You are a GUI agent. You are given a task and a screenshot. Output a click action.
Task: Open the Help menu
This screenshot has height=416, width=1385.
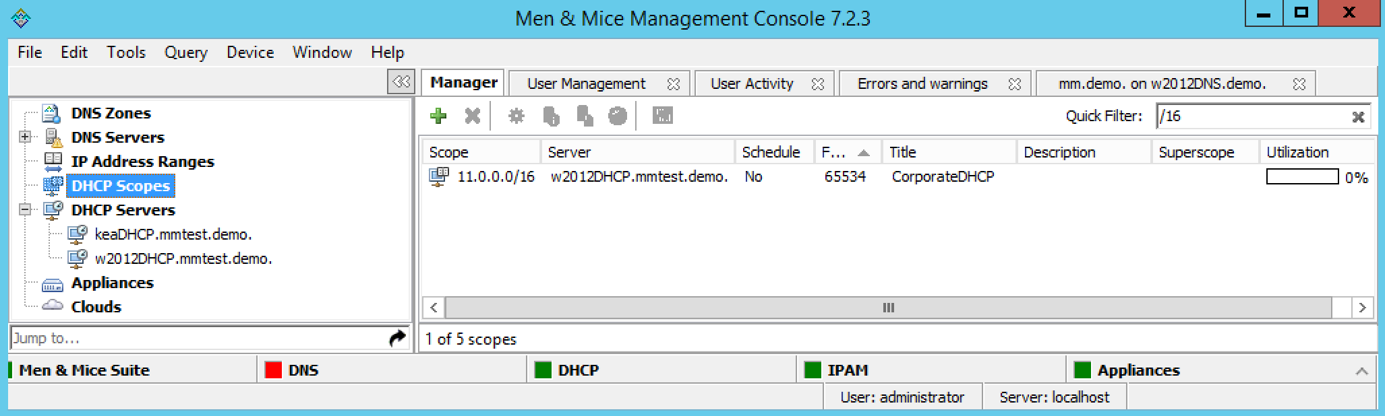tap(387, 53)
